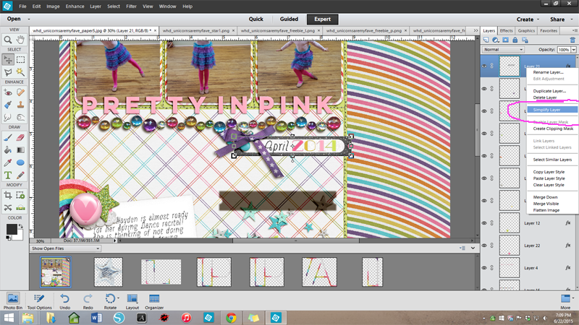Select the Zoom tool
Image resolution: width=579 pixels, height=325 pixels.
(x=8, y=40)
